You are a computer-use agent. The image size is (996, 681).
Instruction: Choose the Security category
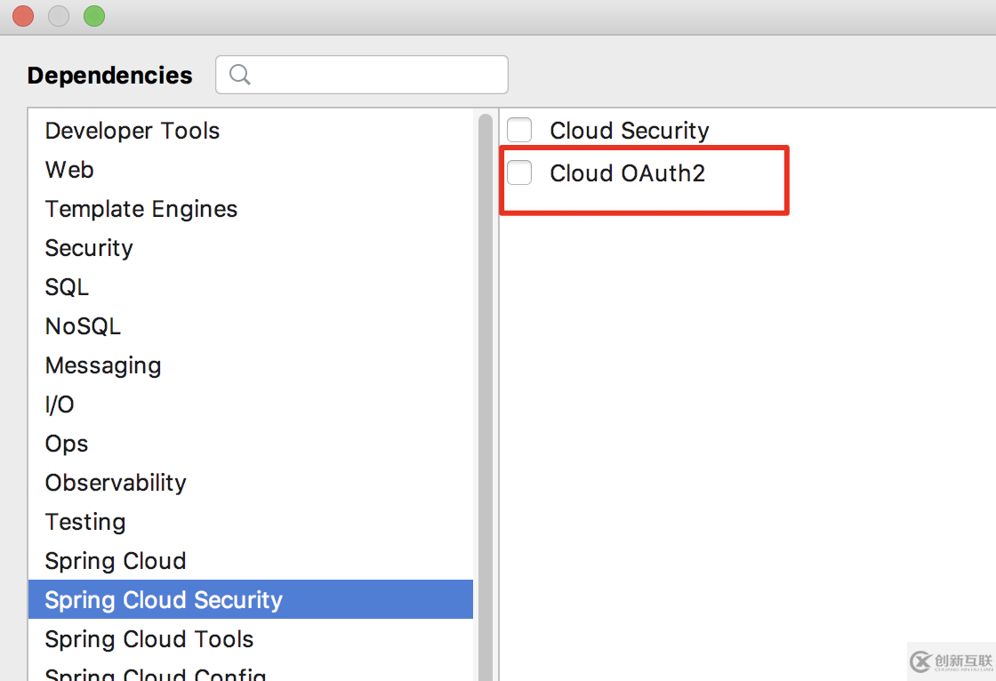(x=89, y=248)
